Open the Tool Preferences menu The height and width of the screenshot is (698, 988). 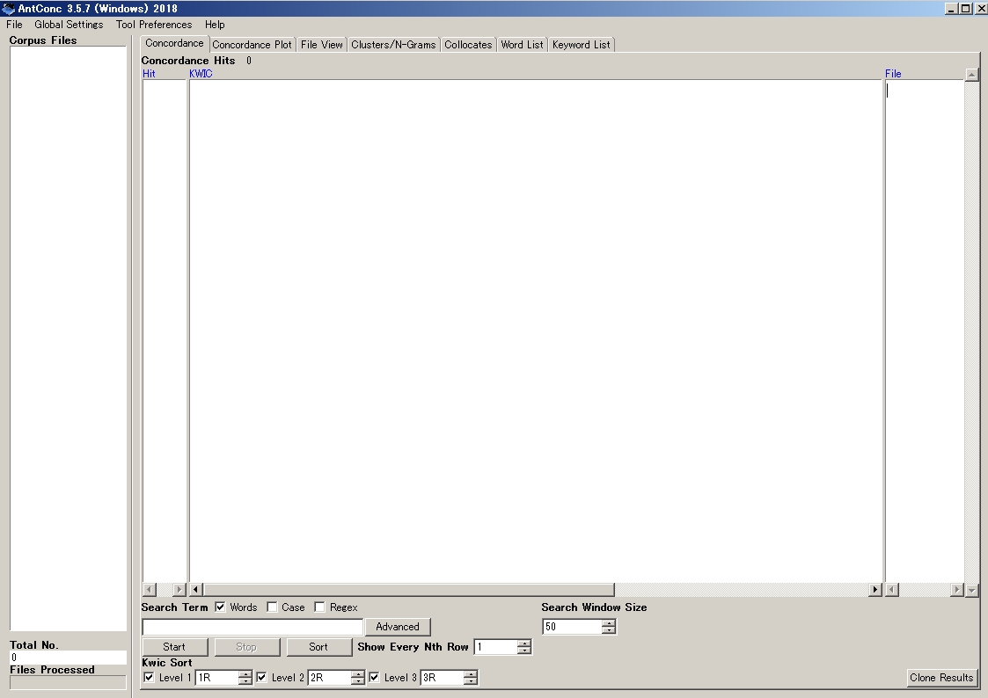click(153, 25)
